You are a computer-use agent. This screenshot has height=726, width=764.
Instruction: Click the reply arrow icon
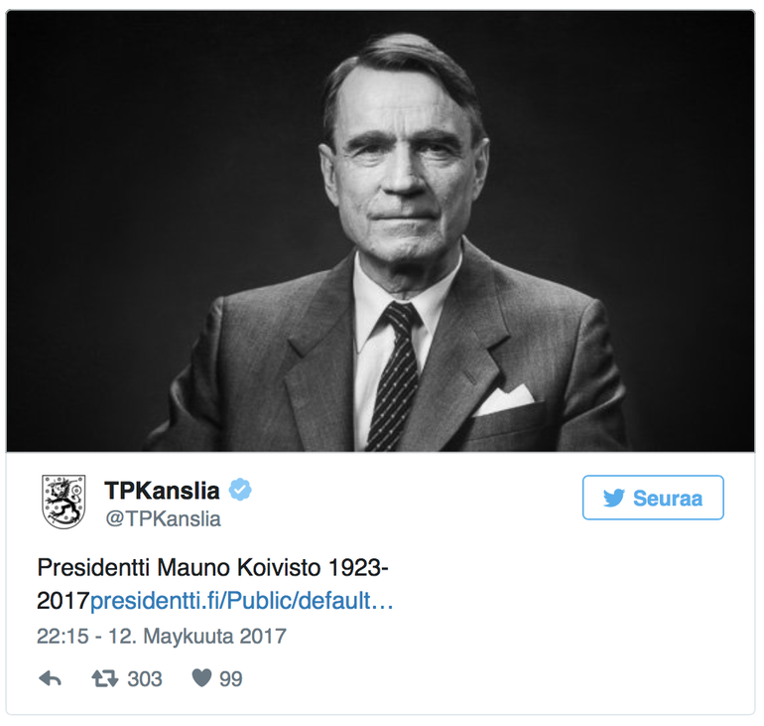point(50,678)
